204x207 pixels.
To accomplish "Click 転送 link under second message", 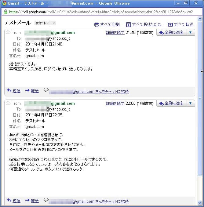I will coord(35,201).
